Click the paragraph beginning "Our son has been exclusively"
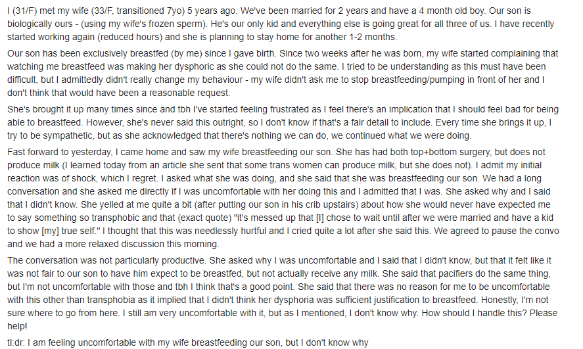 (283, 73)
